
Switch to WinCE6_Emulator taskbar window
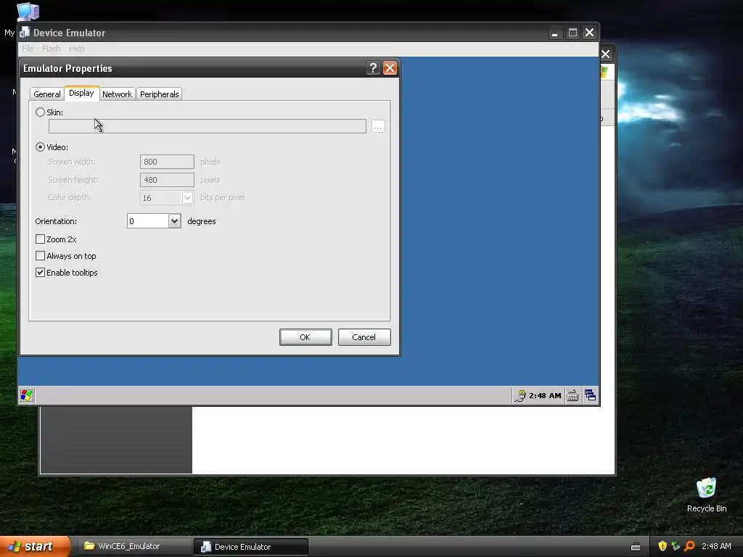(134, 546)
